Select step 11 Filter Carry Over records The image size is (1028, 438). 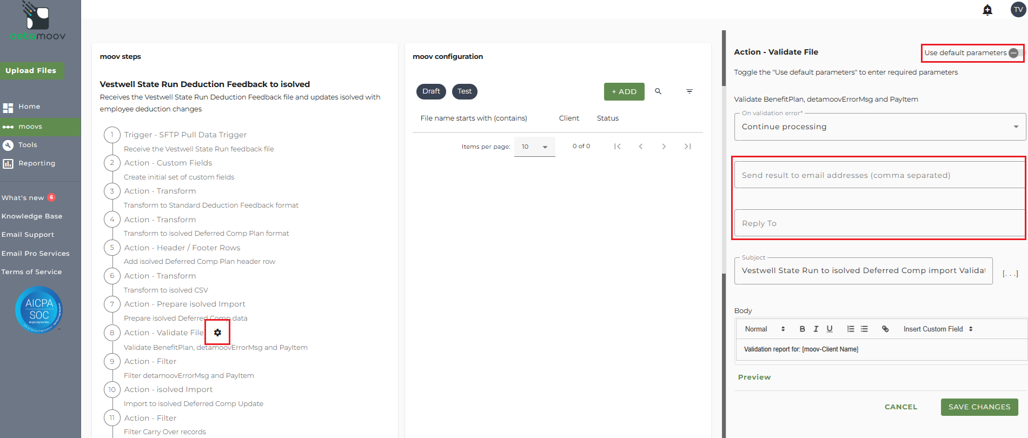click(x=165, y=432)
